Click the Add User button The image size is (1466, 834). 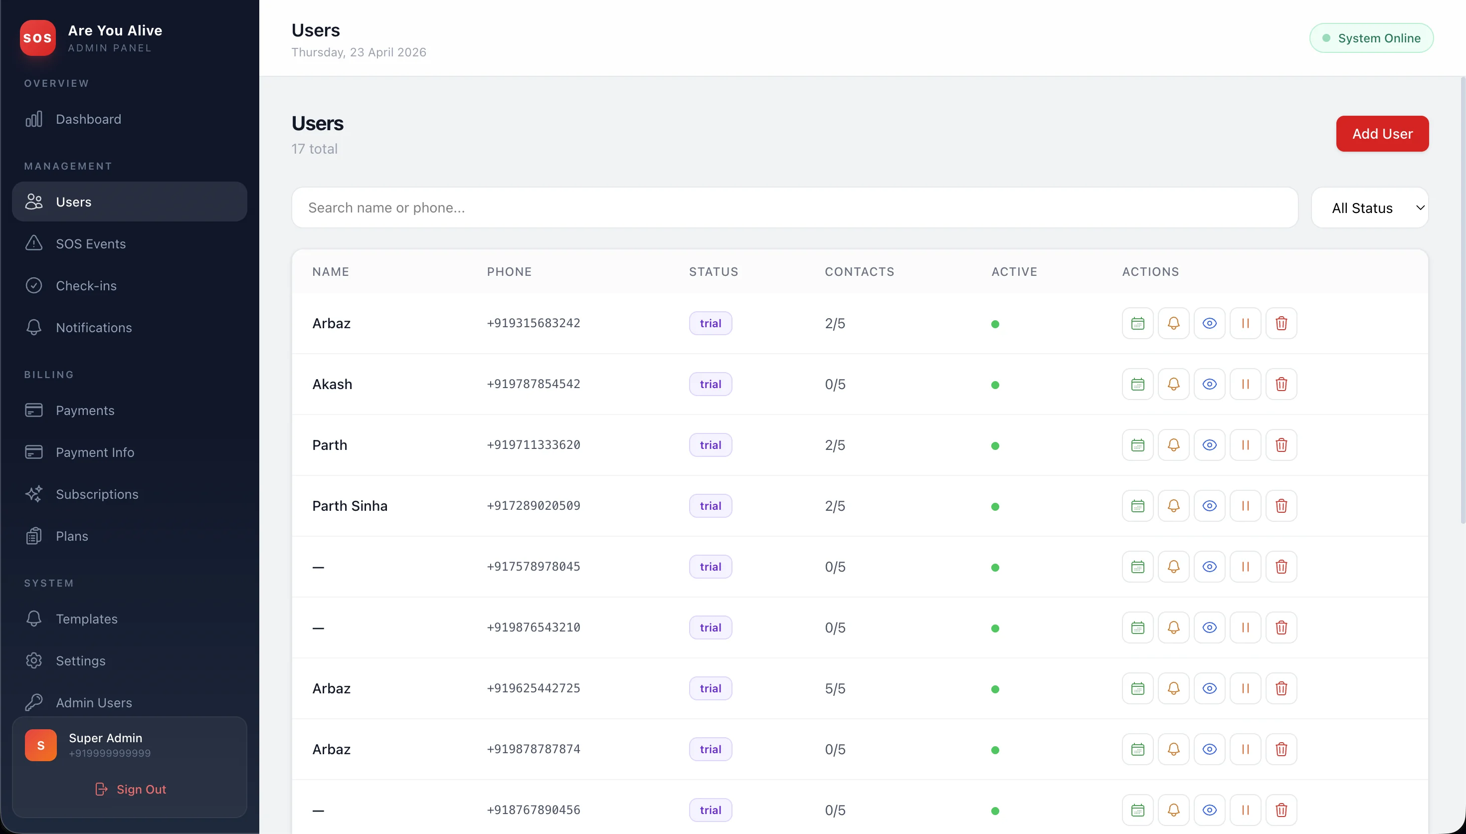pyautogui.click(x=1382, y=134)
